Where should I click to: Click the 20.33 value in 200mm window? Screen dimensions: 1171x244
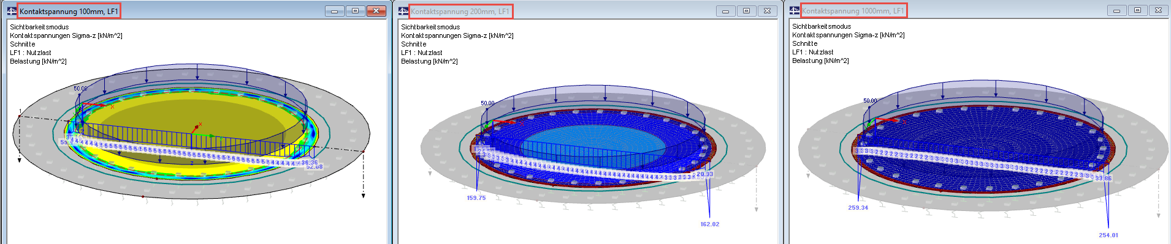(705, 174)
